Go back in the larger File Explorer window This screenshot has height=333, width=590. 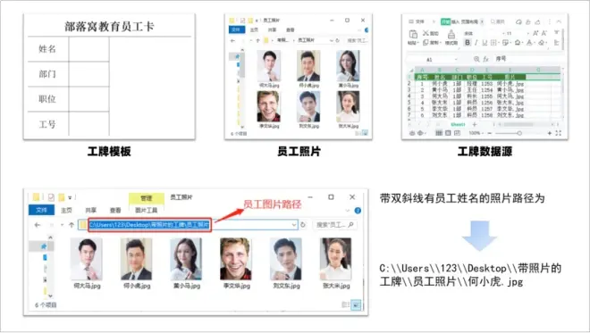tap(37, 225)
